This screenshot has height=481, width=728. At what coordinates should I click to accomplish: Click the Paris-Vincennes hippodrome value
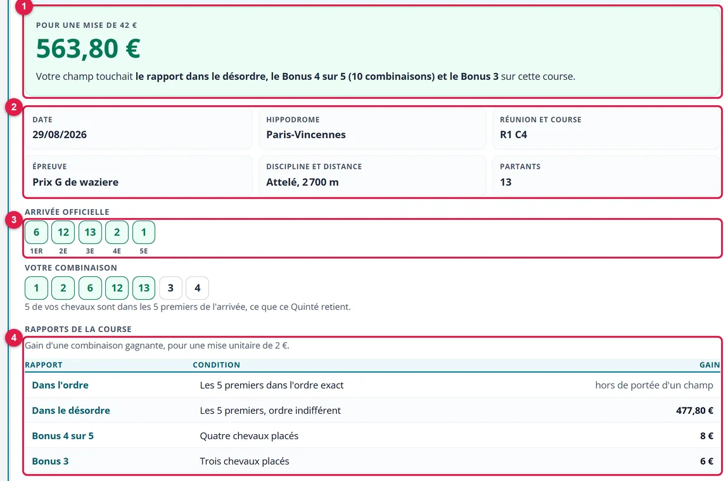pos(306,134)
